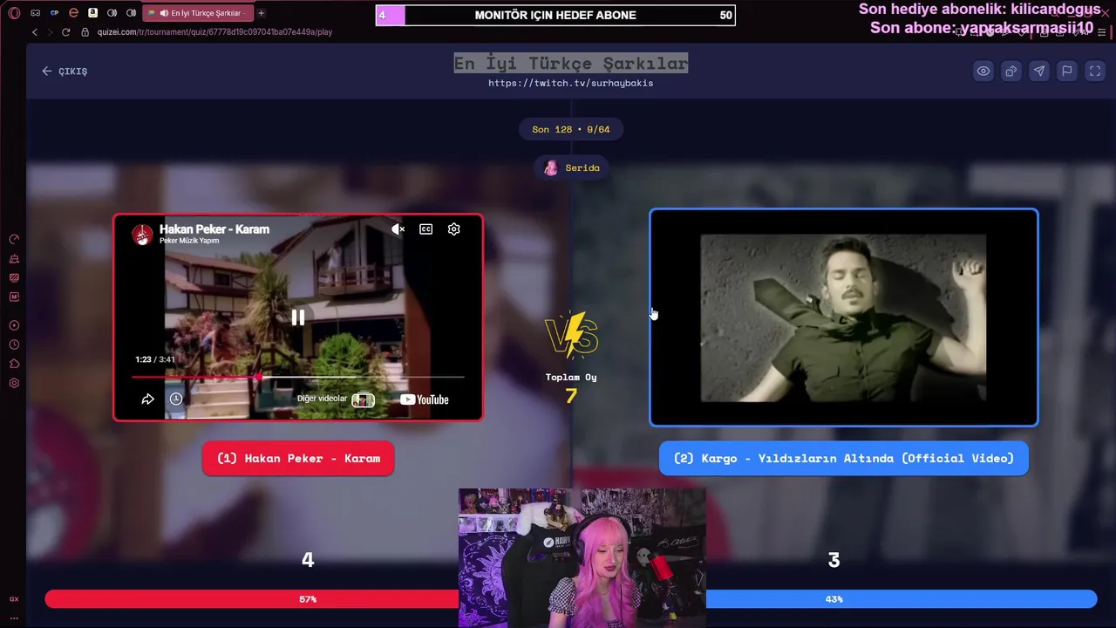1116x628 pixels.
Task: Click the GX sidebar label
Action: [14, 599]
